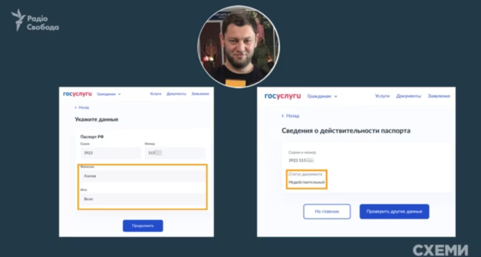Click the Проверить другие данные button

[x=394, y=212]
